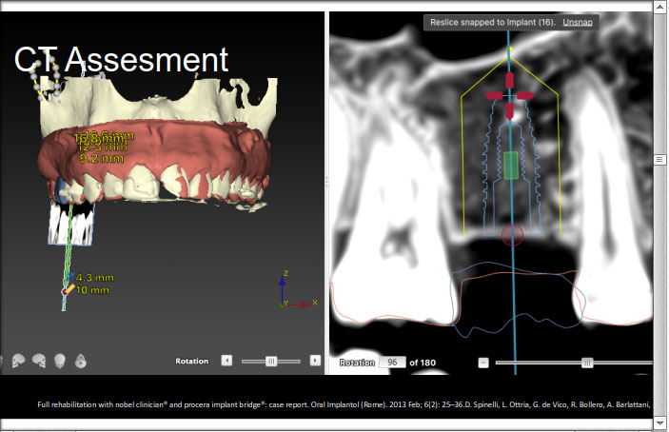Click the 'CT Assesment' title text
This screenshot has width=669, height=432.
pos(121,60)
